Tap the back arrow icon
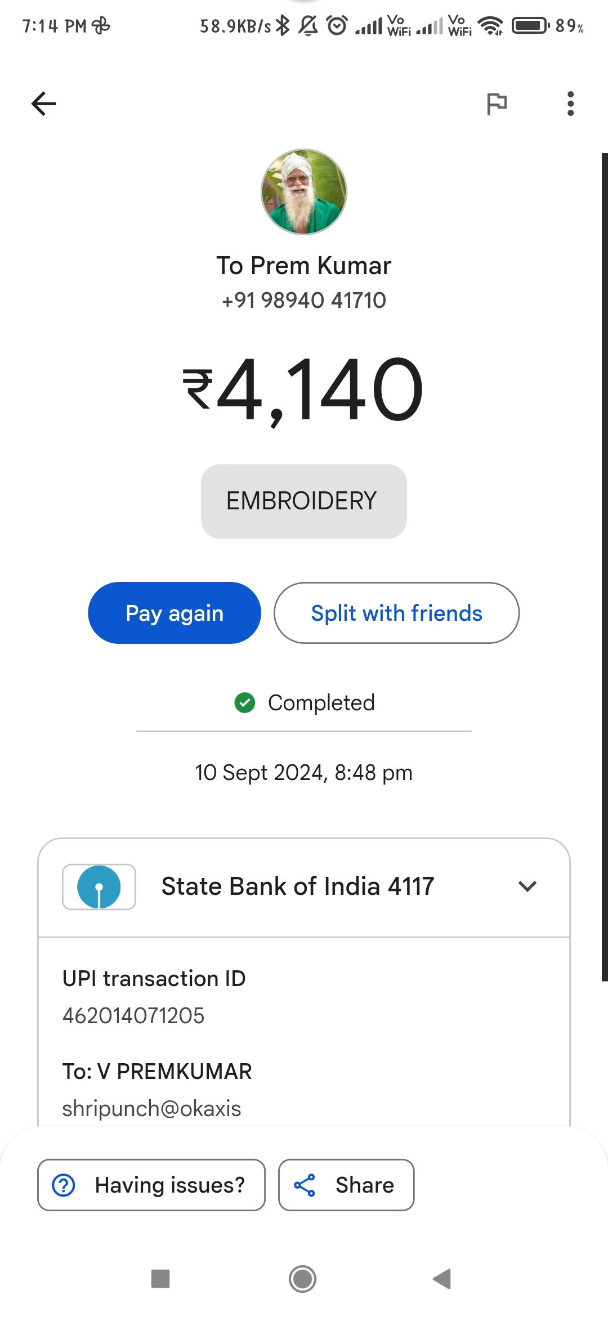 pos(43,104)
